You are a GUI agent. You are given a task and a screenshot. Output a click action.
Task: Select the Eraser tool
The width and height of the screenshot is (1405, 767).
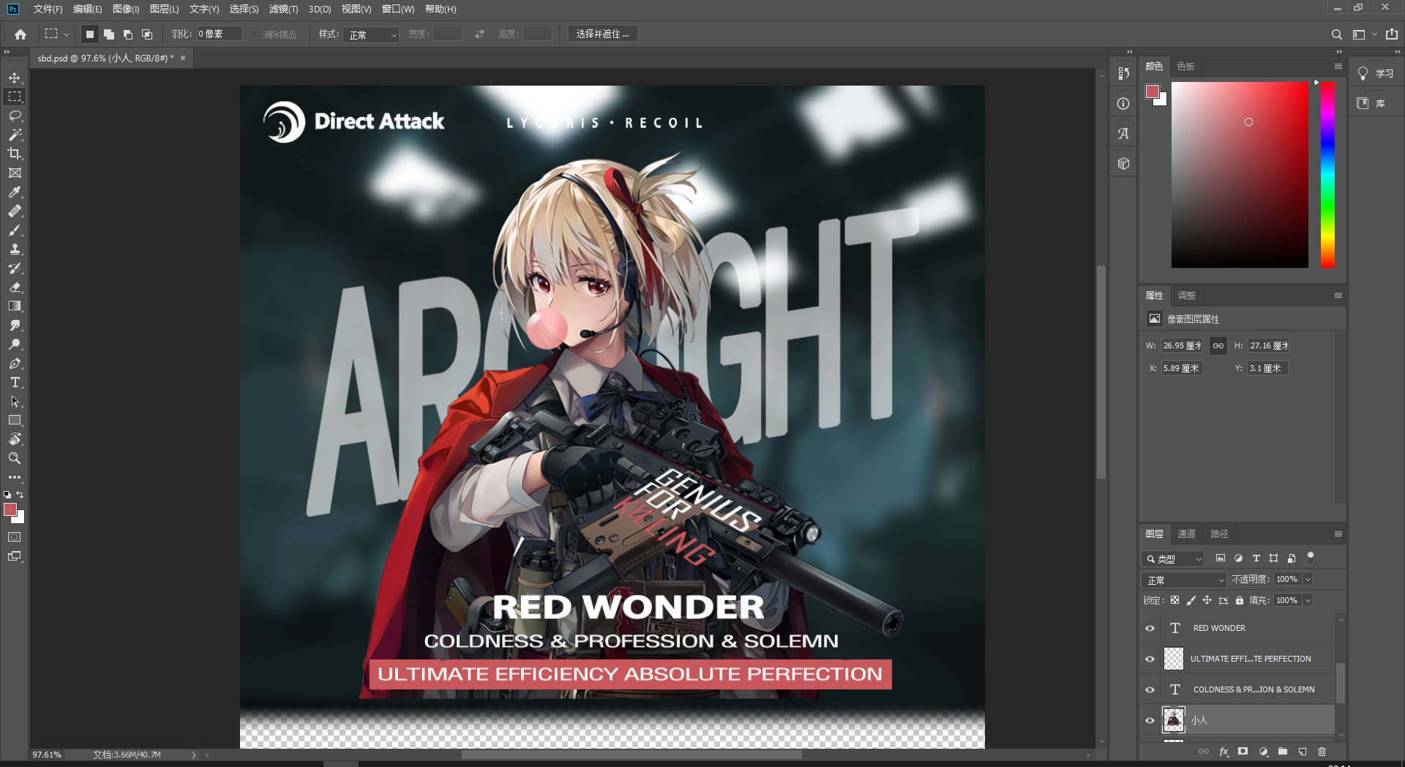pos(15,287)
